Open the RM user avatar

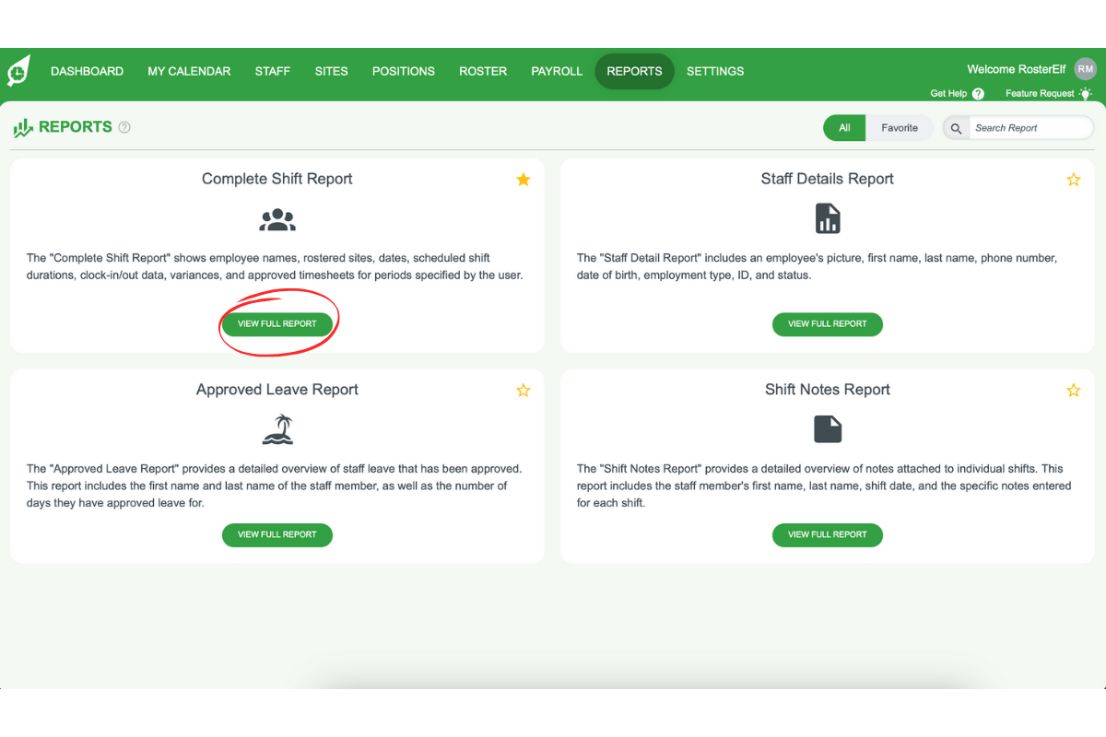pos(1086,69)
